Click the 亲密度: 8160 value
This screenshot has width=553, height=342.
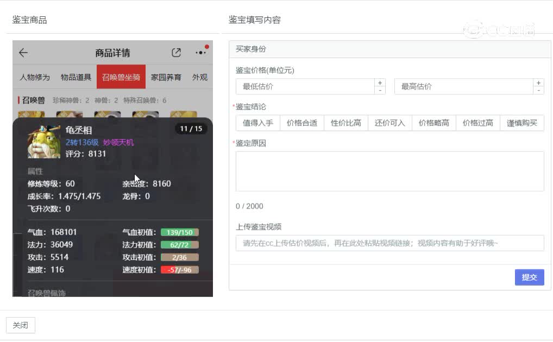pos(147,183)
